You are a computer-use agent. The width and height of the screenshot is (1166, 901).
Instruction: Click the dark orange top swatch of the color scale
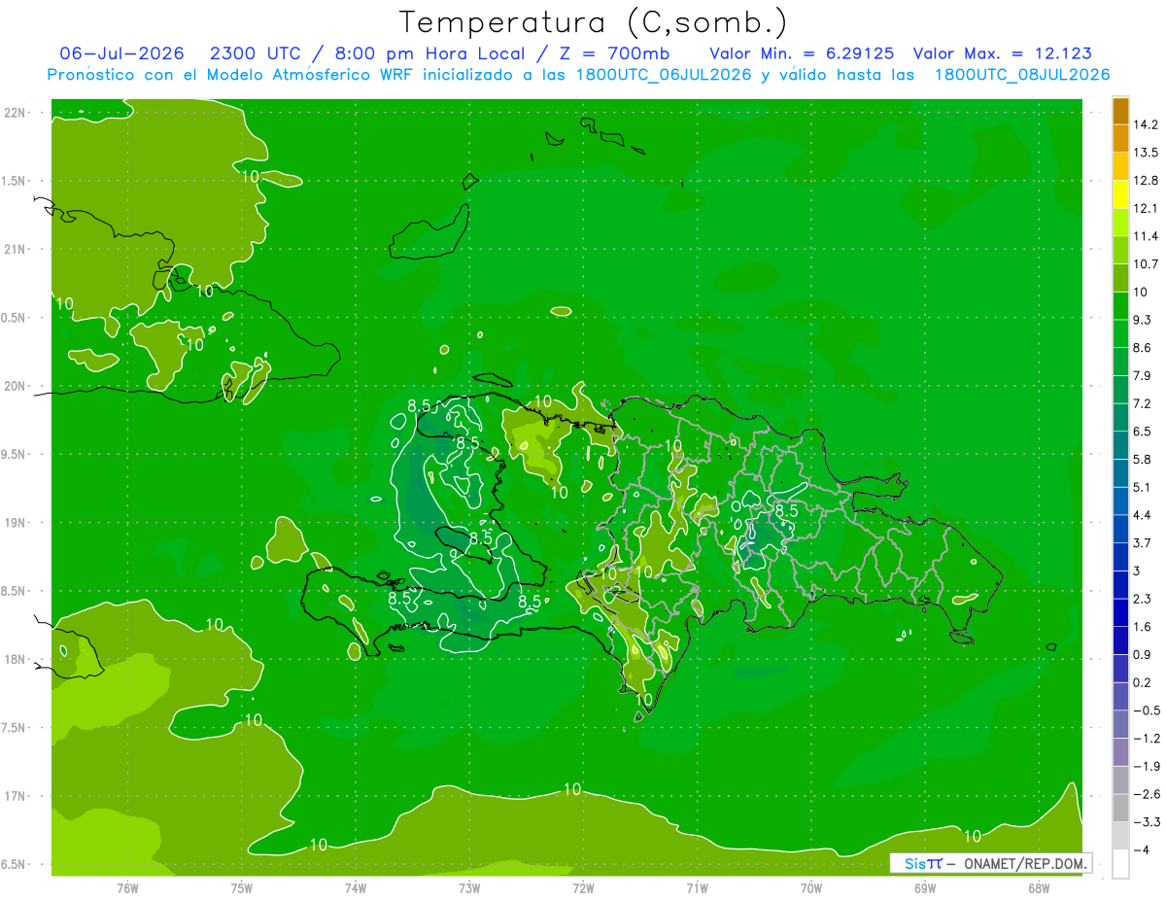1120,111
